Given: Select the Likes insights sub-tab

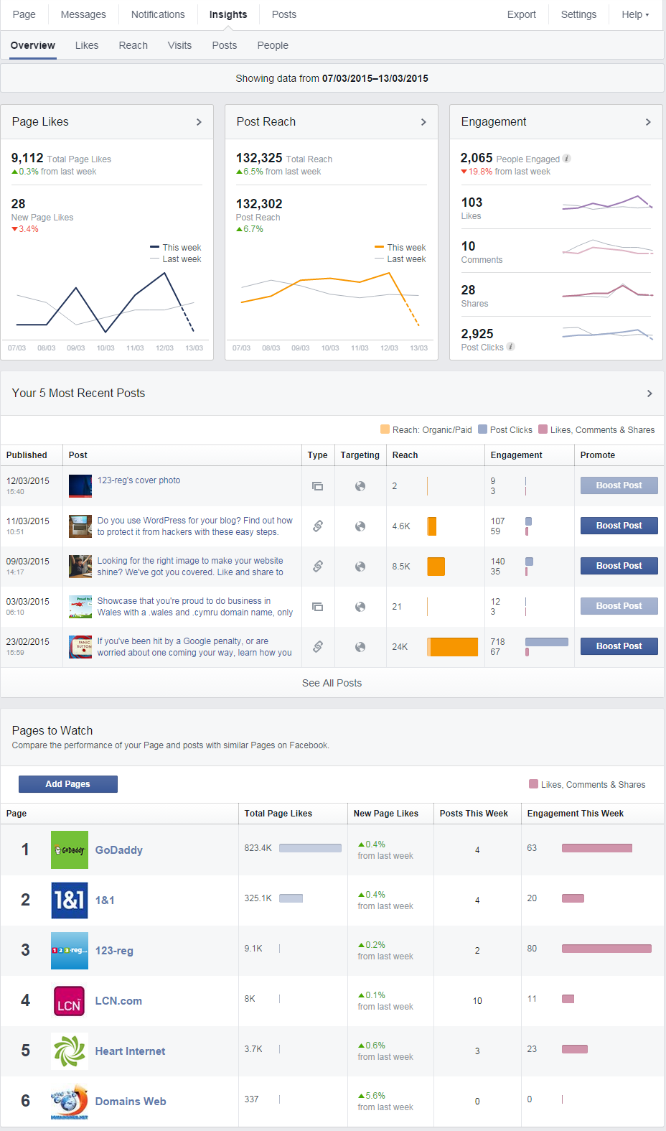Looking at the screenshot, I should click(87, 45).
